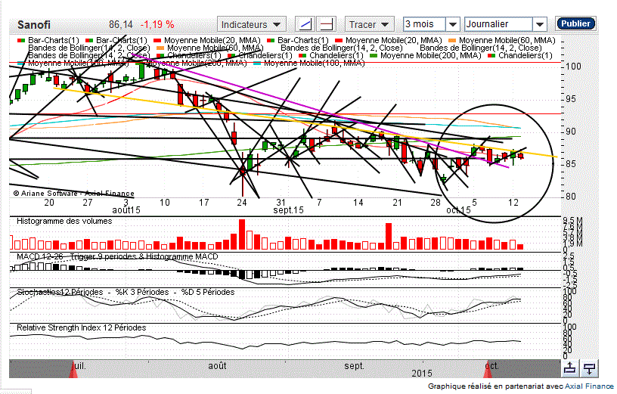Click the tallest red volume bar near 24

(242, 234)
